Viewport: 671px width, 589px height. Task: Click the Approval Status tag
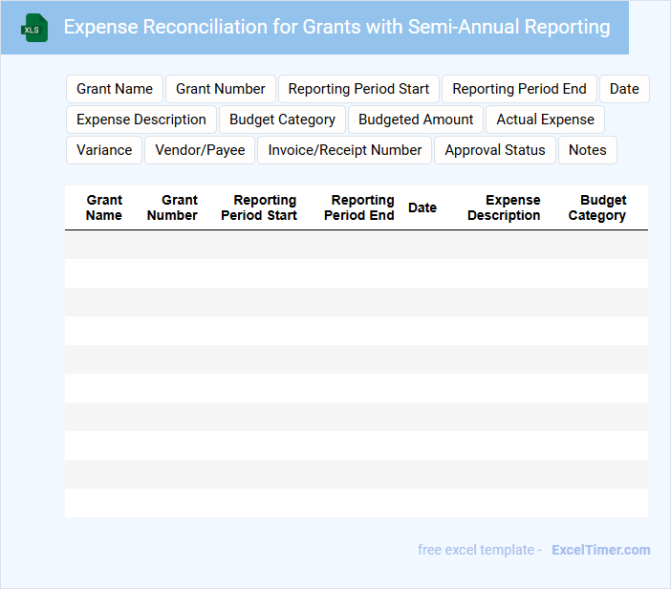(495, 150)
